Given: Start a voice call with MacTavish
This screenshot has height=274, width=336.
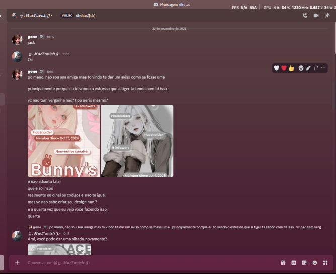Looking at the screenshot, I should (x=305, y=15).
